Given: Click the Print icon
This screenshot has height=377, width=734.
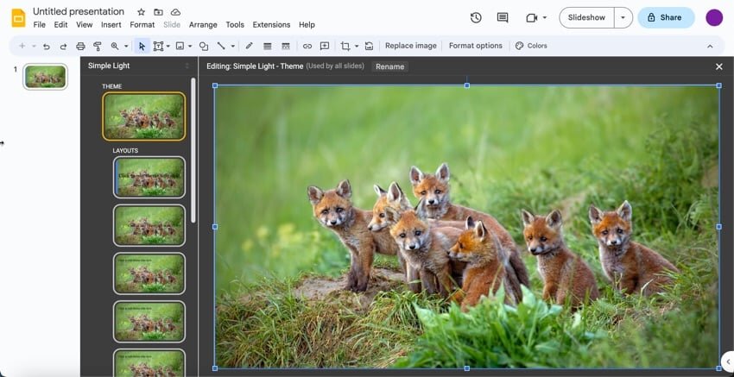Looking at the screenshot, I should [80, 46].
